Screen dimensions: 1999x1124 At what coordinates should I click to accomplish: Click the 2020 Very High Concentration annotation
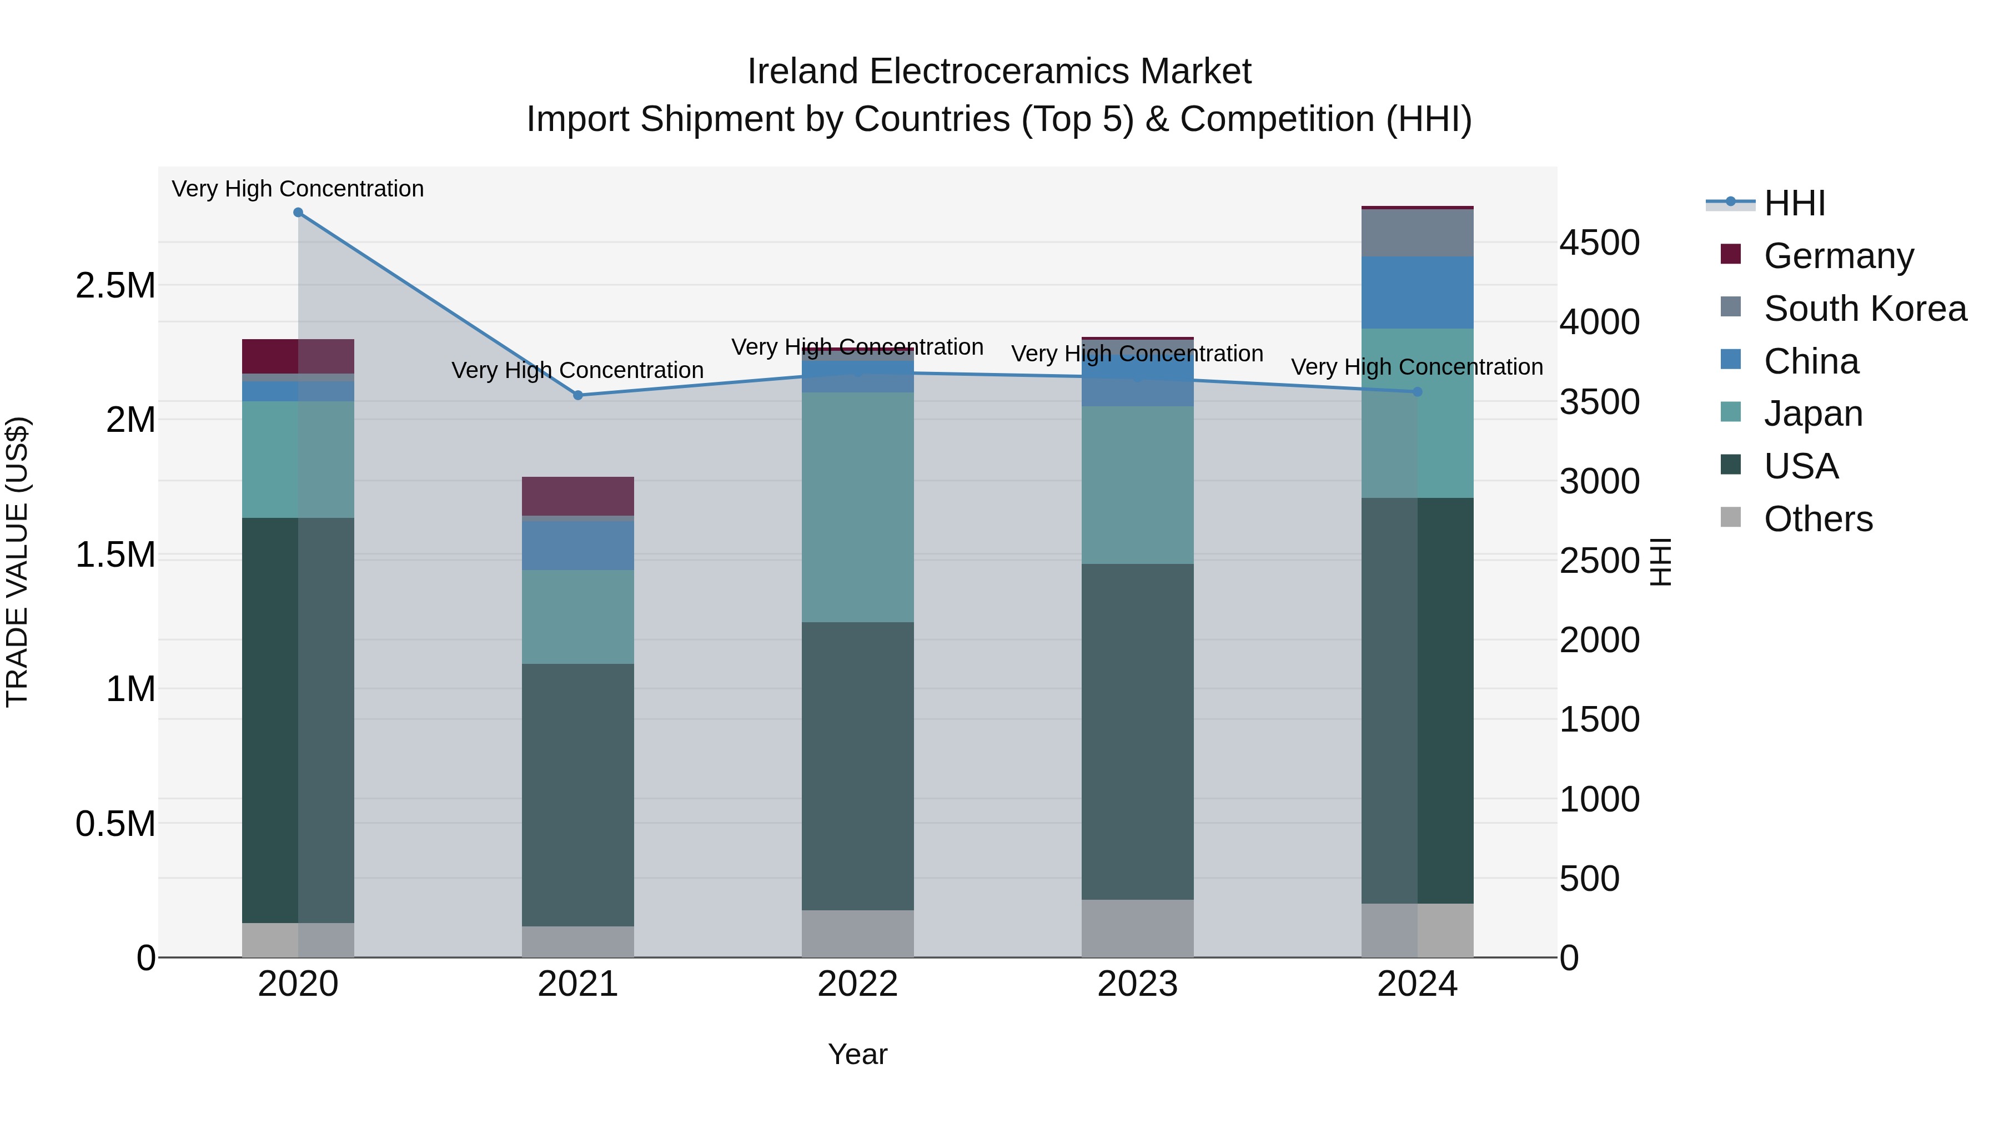pos(298,189)
